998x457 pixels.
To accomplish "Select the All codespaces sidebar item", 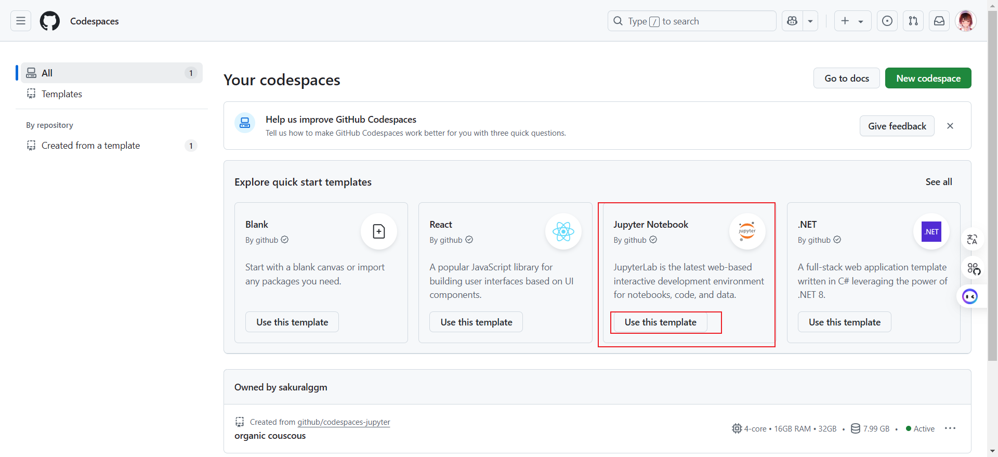I will [x=112, y=73].
